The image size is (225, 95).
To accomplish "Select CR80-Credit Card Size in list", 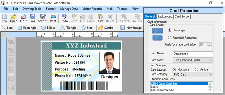I will point(179,84).
